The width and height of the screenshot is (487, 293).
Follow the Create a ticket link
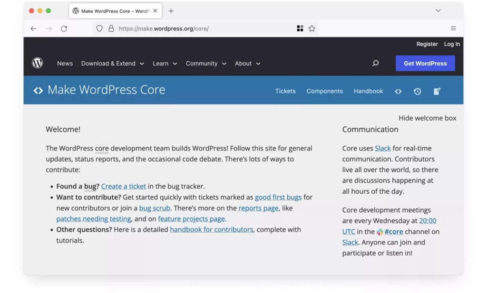(123, 186)
